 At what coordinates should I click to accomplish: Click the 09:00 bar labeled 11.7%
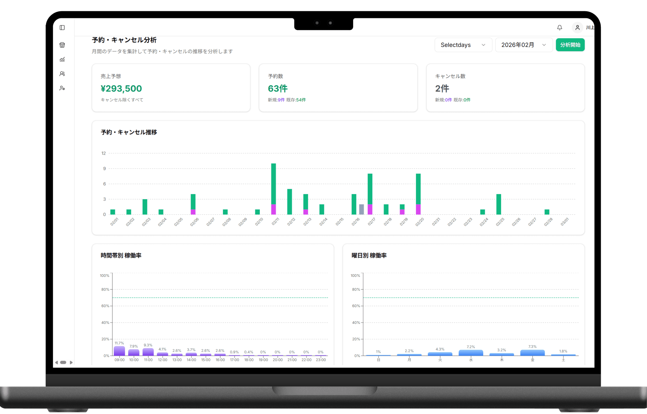[x=119, y=351]
